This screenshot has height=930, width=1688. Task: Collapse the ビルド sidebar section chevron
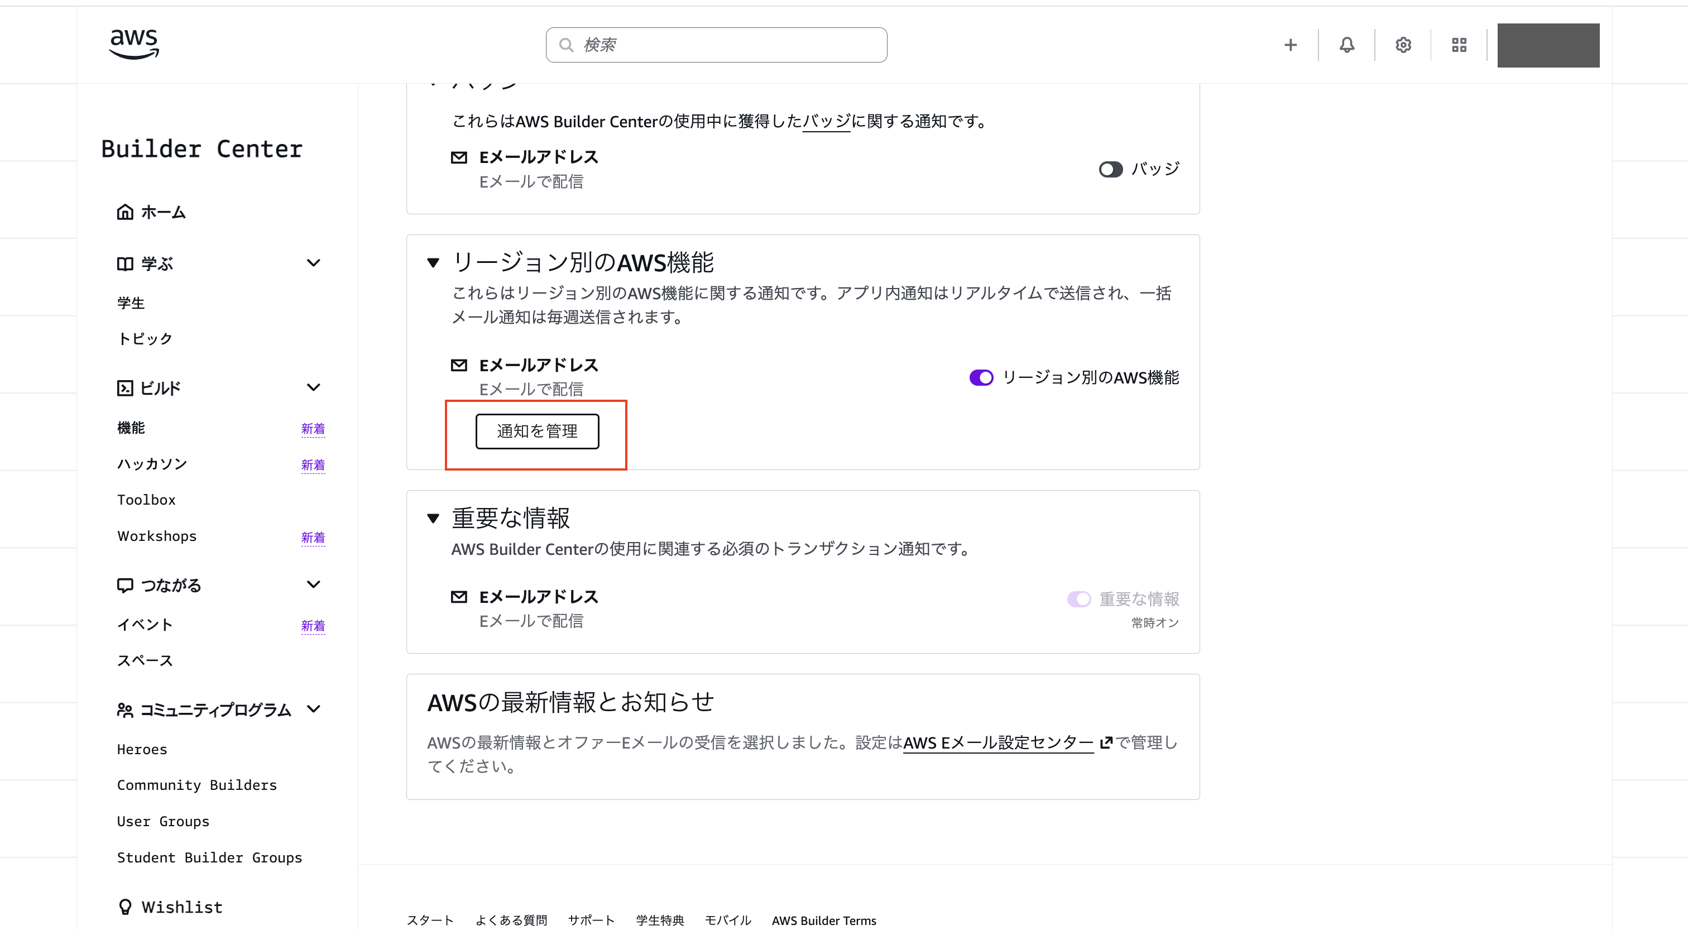tap(313, 387)
